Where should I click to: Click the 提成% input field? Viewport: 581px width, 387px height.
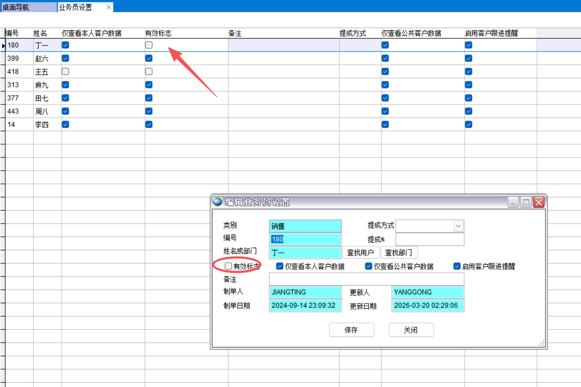point(429,239)
